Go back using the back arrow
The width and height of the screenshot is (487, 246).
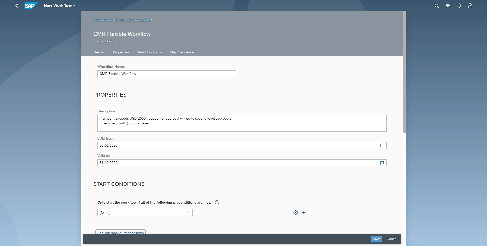(17, 6)
